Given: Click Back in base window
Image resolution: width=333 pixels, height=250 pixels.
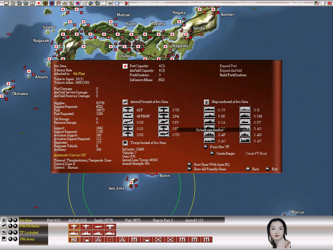Looking at the screenshot, I should 255,169.
